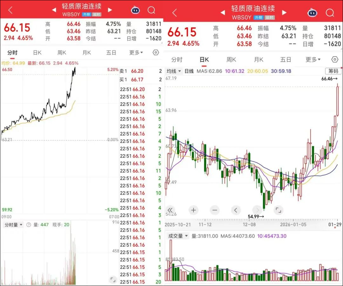The width and height of the screenshot is (343, 286).
Task: Open chart settings hexagon icon in right panel
Action: coord(335,59)
